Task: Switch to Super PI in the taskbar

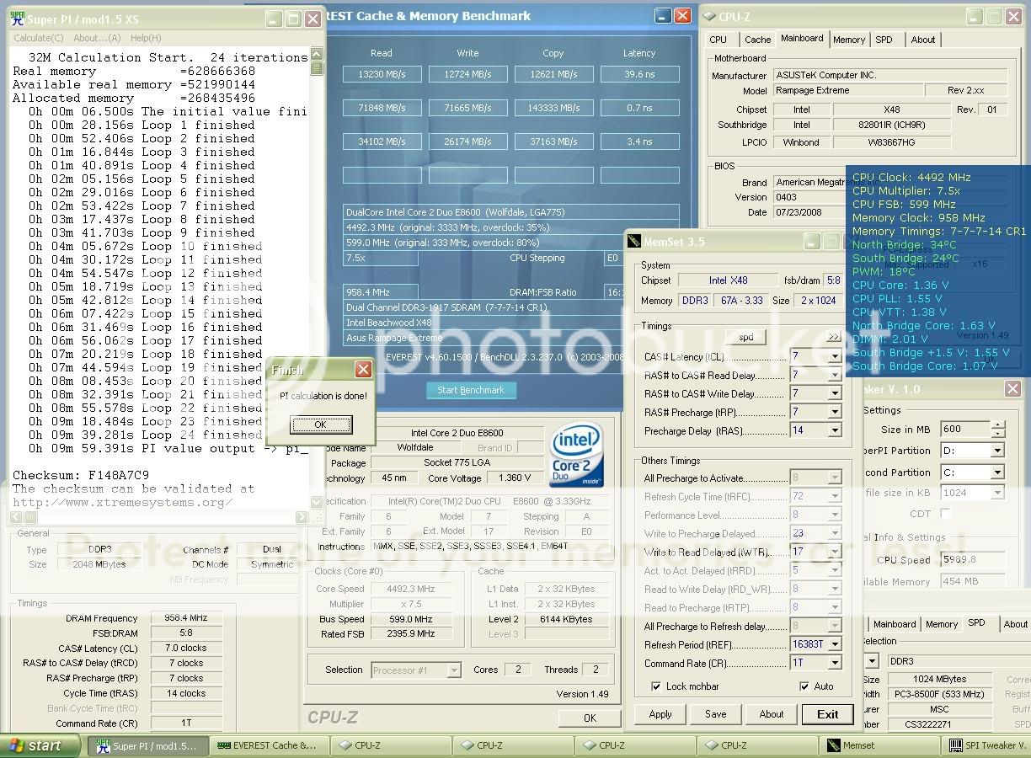Action: [x=147, y=745]
